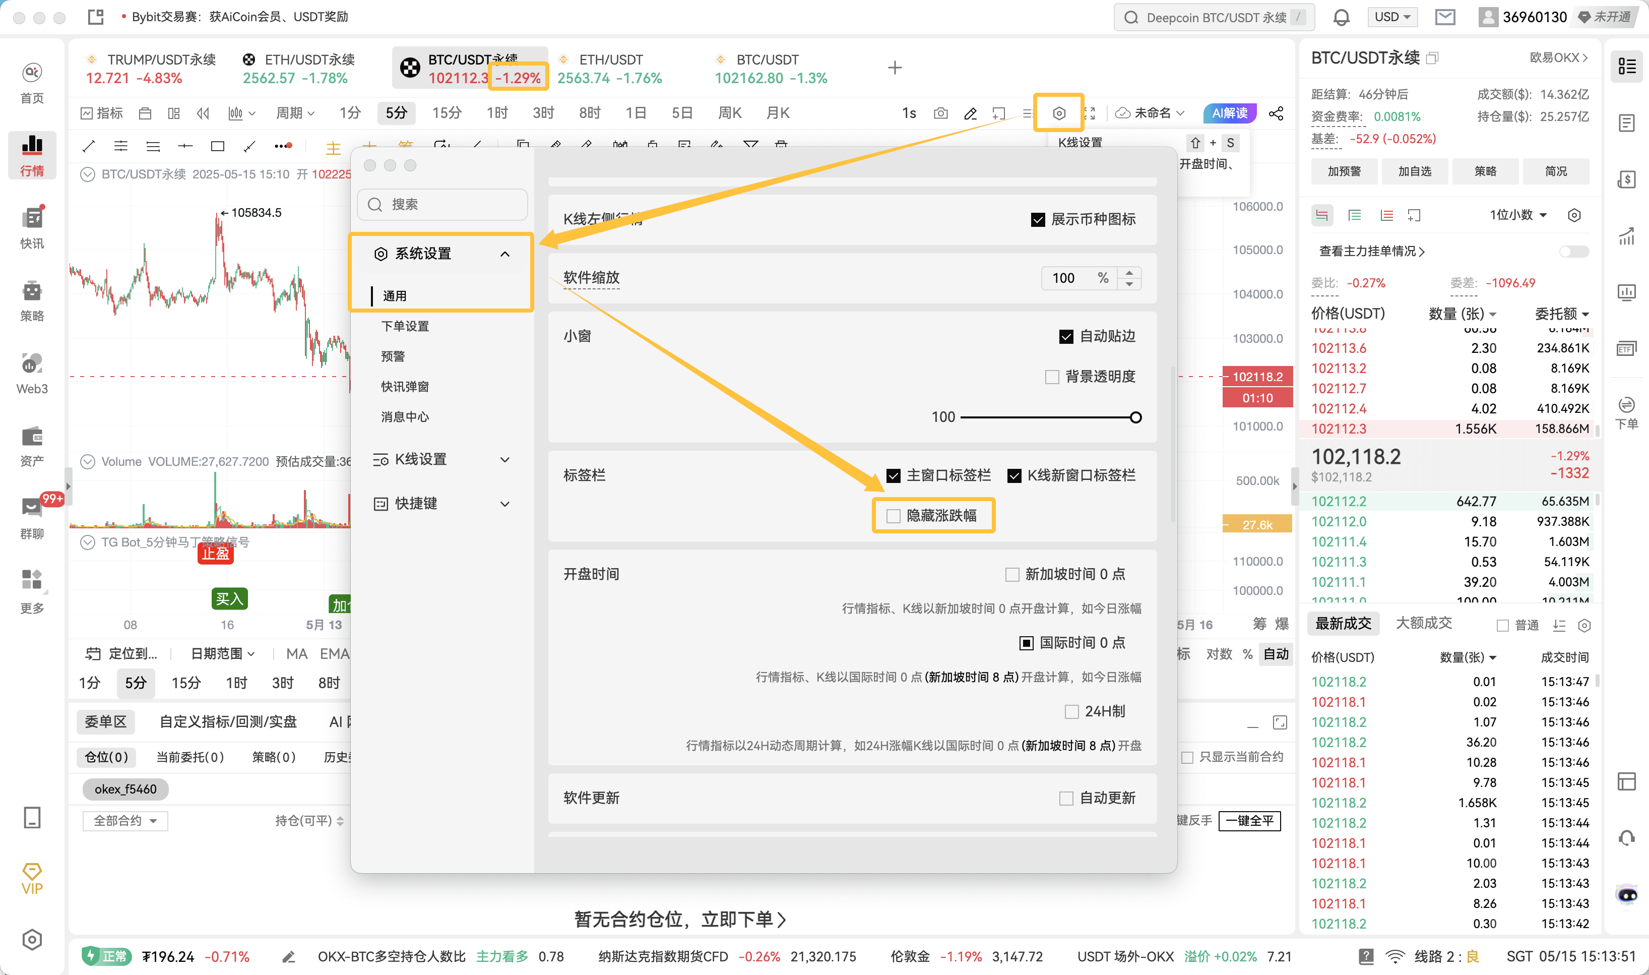This screenshot has height=975, width=1649.
Task: Open 更多 more apps icon in sidebar
Action: point(32,591)
